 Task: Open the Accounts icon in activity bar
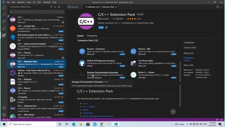(x=4, y=108)
